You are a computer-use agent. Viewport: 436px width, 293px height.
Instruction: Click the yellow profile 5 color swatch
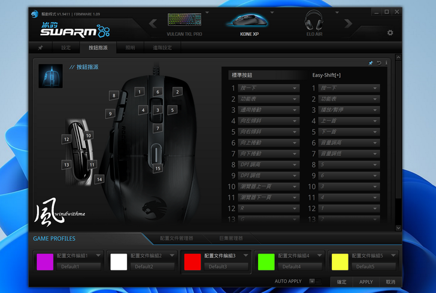[x=340, y=262]
